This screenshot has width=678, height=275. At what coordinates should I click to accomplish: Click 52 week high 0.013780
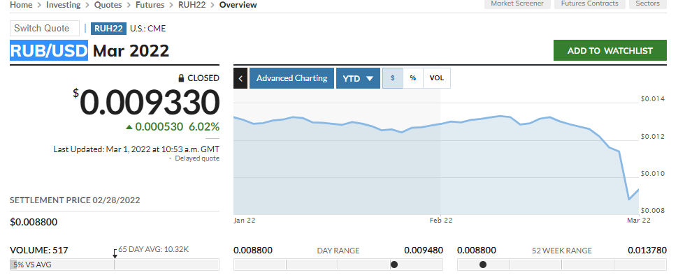tap(647, 251)
